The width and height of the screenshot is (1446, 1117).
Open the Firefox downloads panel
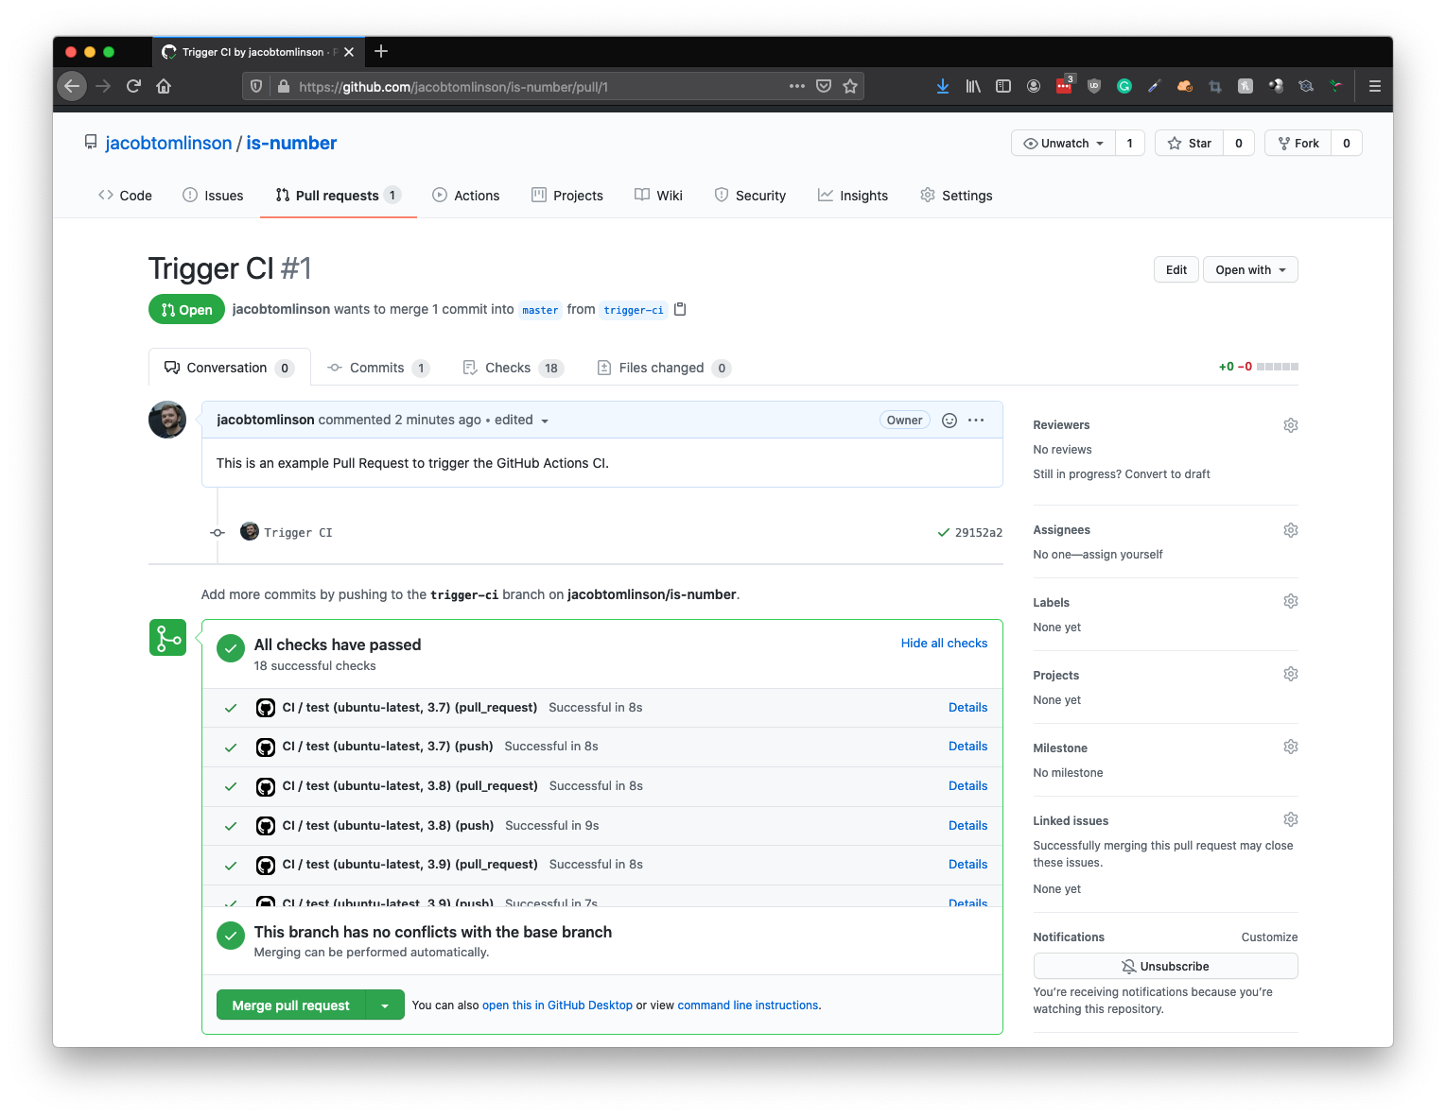click(942, 86)
